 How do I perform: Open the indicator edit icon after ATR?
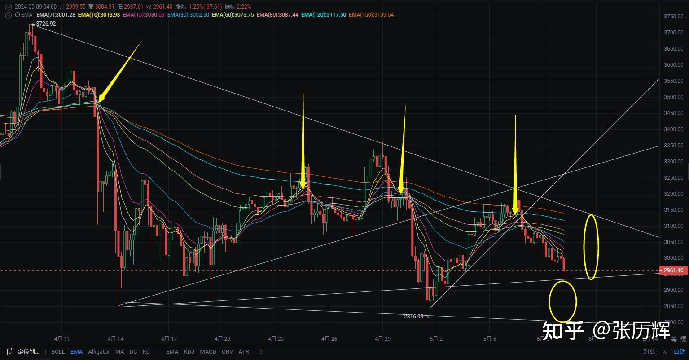click(261, 352)
